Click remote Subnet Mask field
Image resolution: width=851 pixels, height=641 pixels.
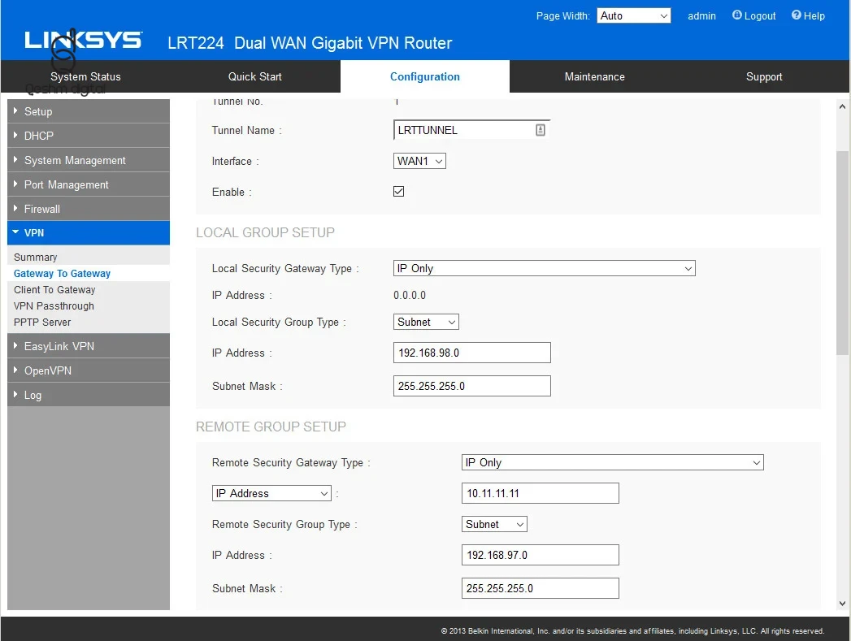(x=540, y=588)
